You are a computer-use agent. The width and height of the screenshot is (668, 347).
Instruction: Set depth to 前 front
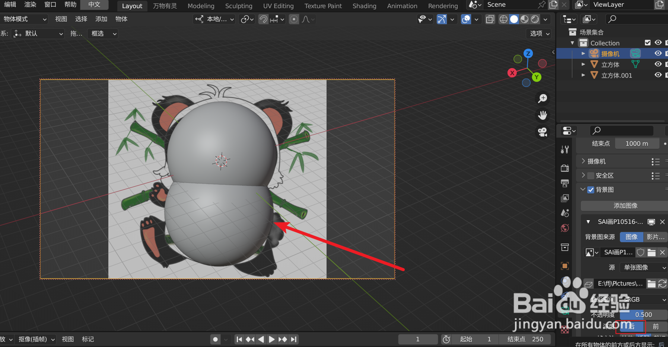(x=656, y=327)
